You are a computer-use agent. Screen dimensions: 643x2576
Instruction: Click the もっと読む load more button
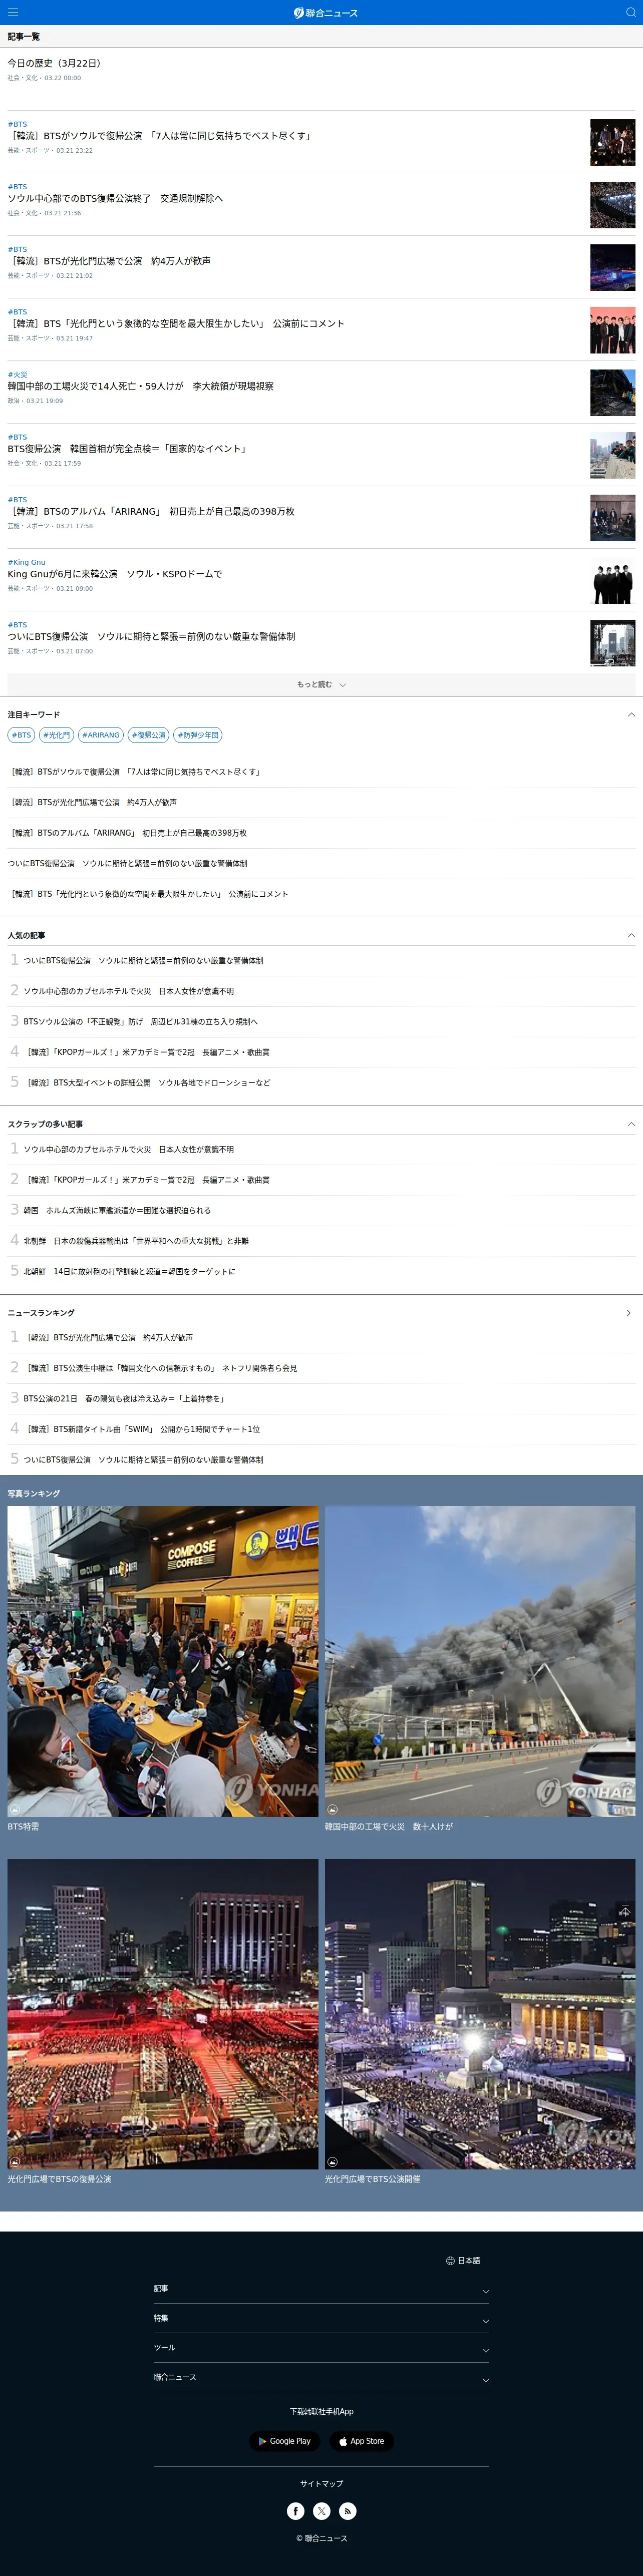(321, 685)
